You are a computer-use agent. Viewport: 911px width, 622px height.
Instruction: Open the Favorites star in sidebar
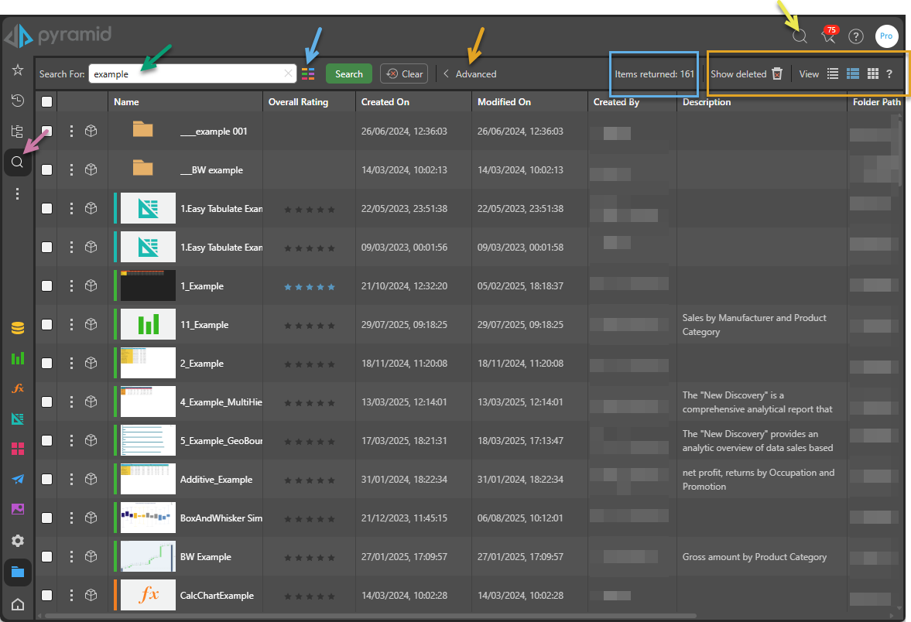coord(17,70)
